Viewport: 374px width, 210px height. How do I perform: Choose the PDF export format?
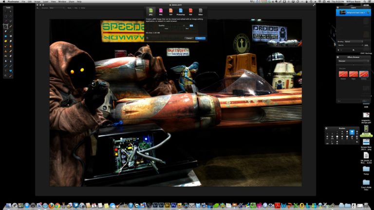click(190, 12)
